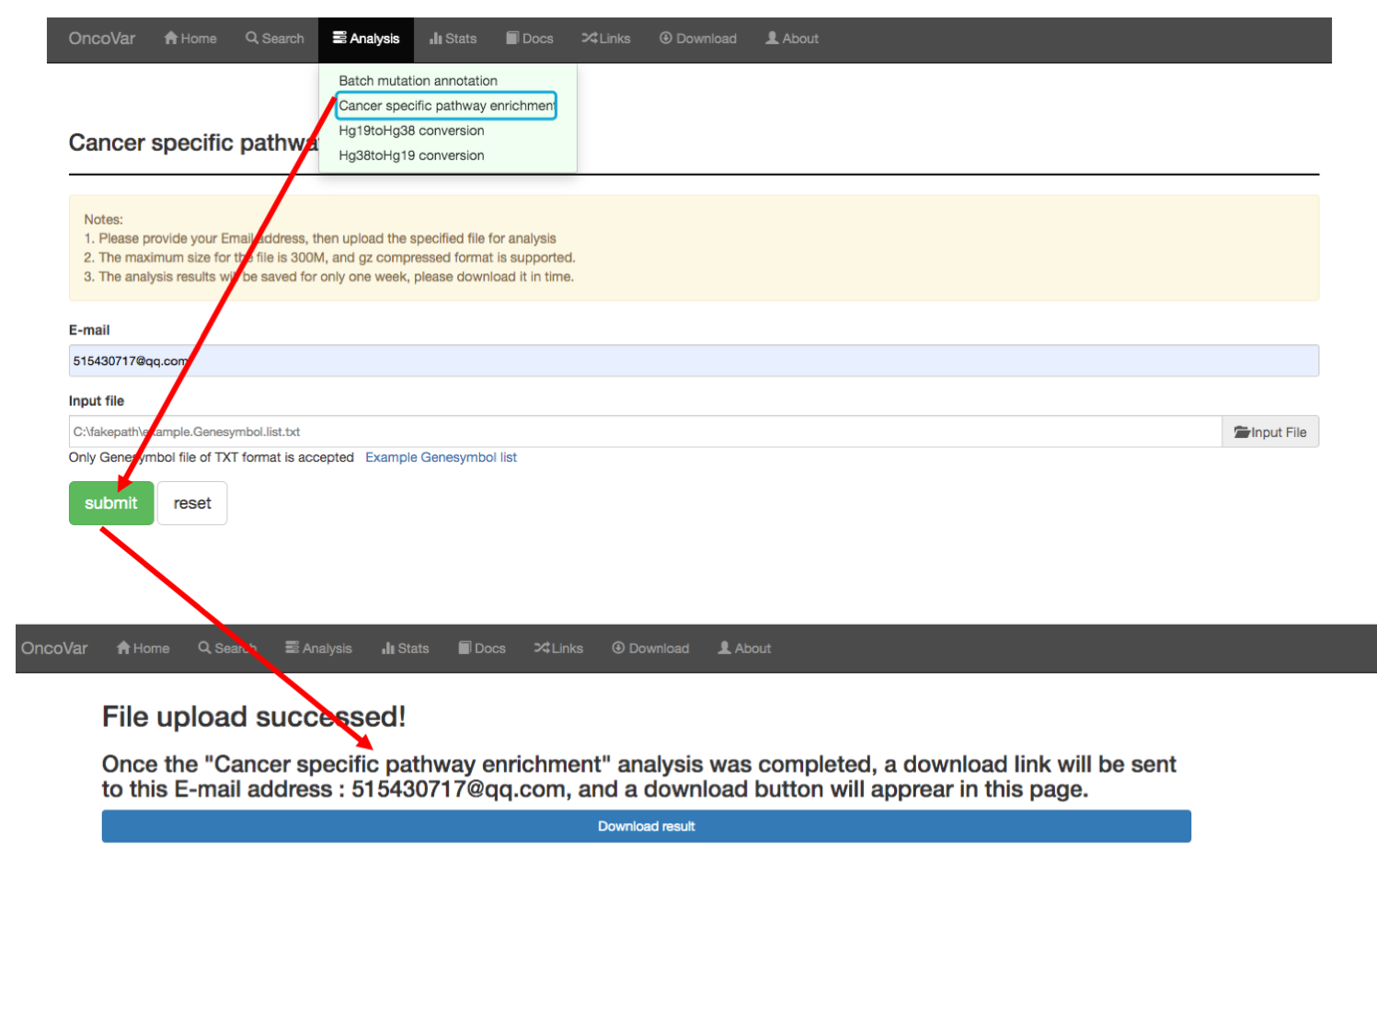
Task: Choose Batch mutation annotation from dropdown
Action: pyautogui.click(x=418, y=81)
